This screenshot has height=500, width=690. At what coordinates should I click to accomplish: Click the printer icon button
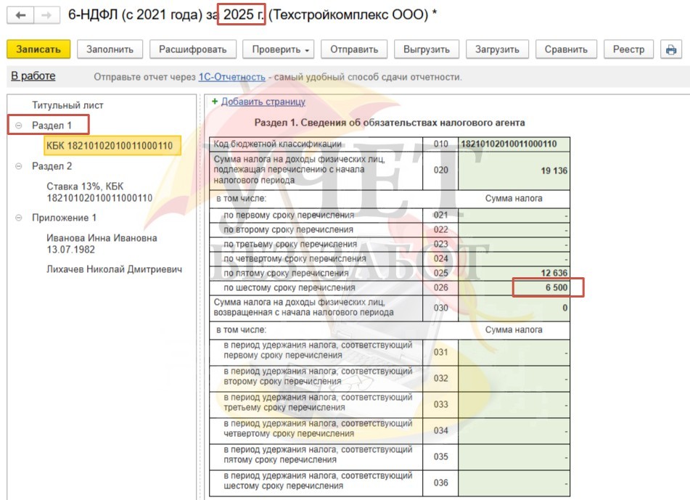pos(671,49)
